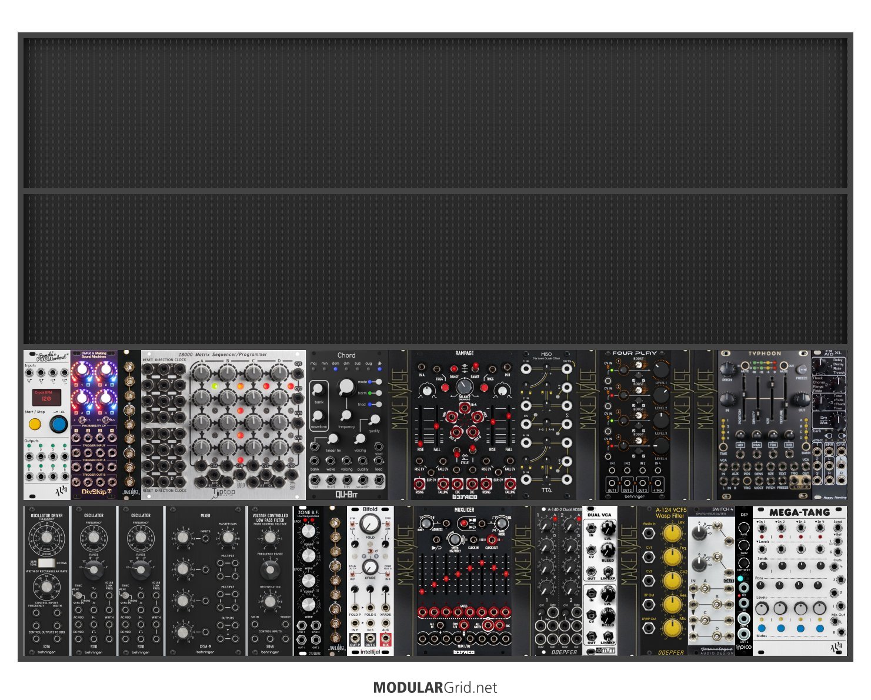Screen dimensions: 871x700
Task: Click the Level 1 knob on Four Play
Action: click(661, 370)
